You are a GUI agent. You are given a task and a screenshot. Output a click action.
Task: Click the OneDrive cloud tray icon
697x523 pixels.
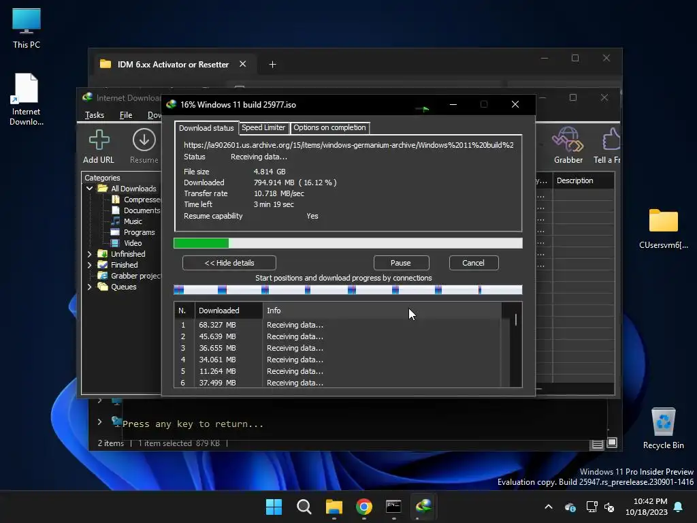[570, 507]
